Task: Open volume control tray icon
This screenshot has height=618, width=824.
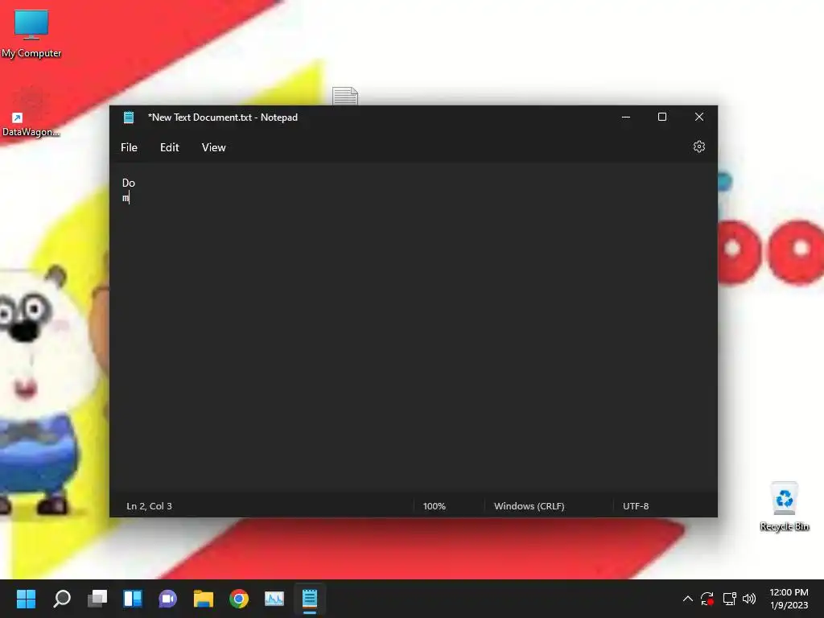Action: click(749, 599)
